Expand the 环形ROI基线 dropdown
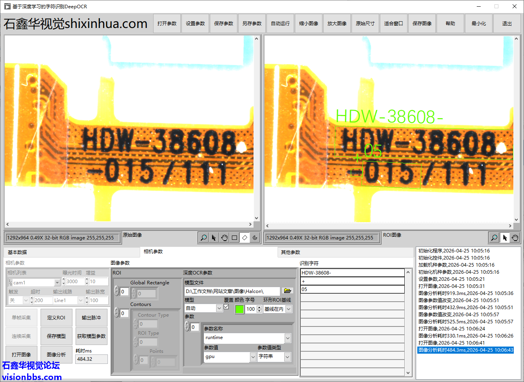The height and width of the screenshot is (382, 524). click(x=289, y=309)
